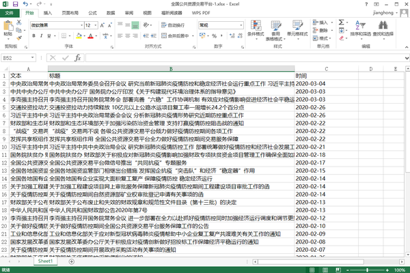Decrease font size with the smaller A icon
410x273 pixels.
pos(110,25)
